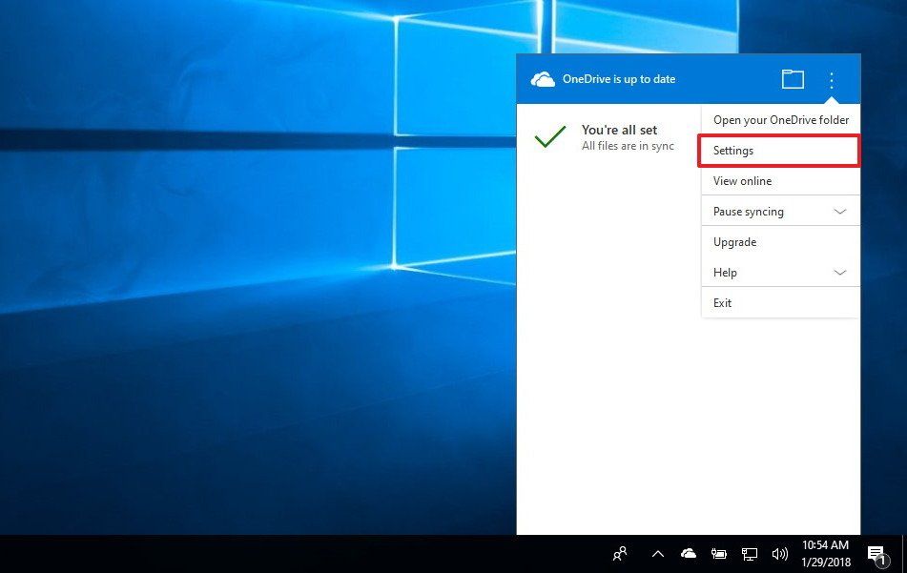Click the volume speaker icon in the taskbar
Image resolution: width=907 pixels, height=573 pixels.
click(x=779, y=553)
